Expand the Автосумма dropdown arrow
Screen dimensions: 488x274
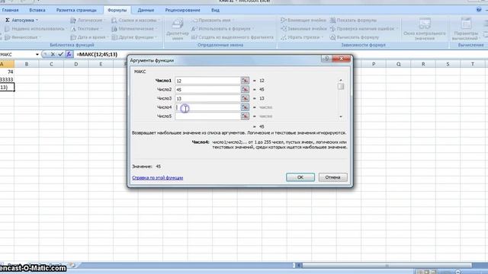pos(37,21)
